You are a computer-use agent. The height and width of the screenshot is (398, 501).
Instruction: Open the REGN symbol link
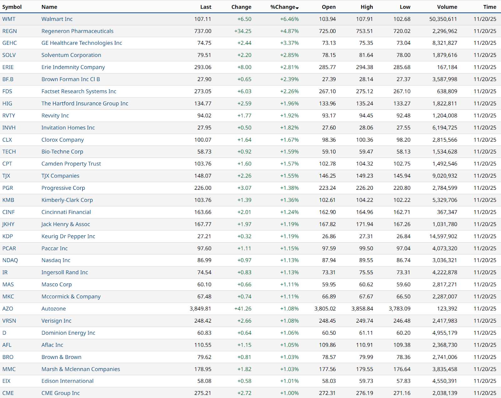pyautogui.click(x=10, y=31)
